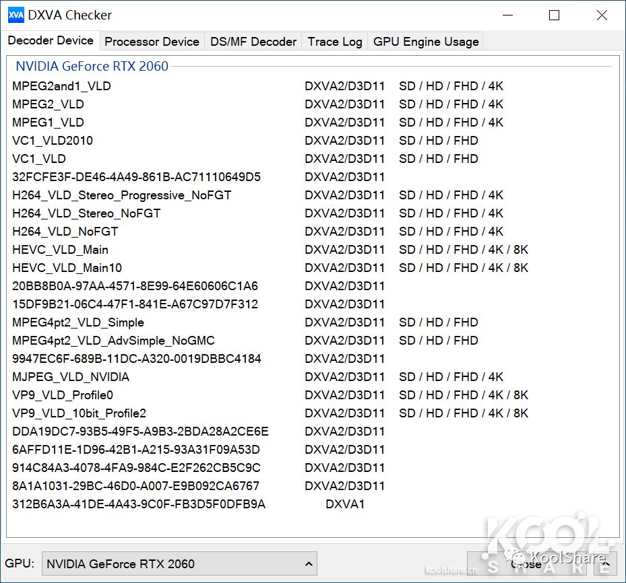Viewport: 626px width, 583px height.
Task: Open the DS/MF Decoder tab
Action: (253, 42)
